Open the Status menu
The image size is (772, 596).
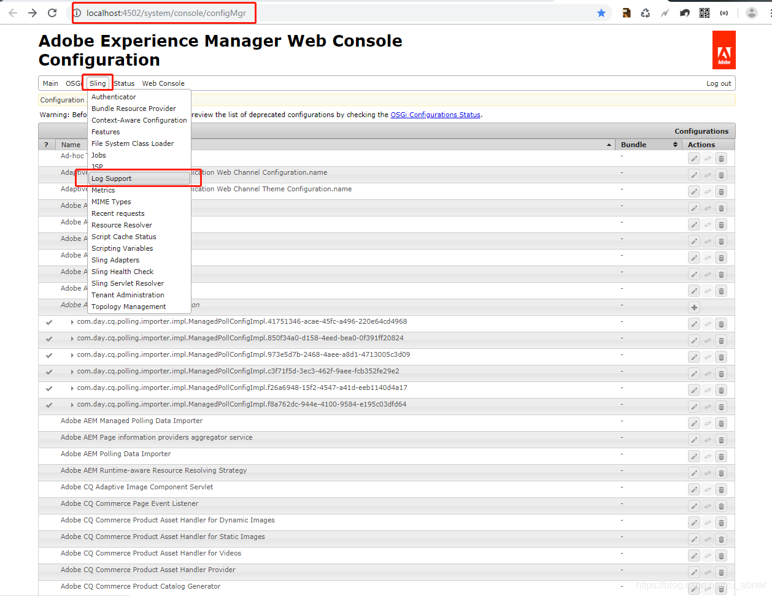click(124, 83)
